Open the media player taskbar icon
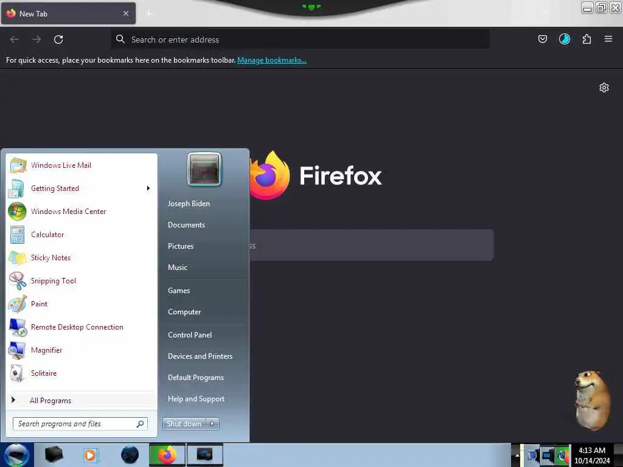Screen dimensions: 623x467 coord(91,455)
